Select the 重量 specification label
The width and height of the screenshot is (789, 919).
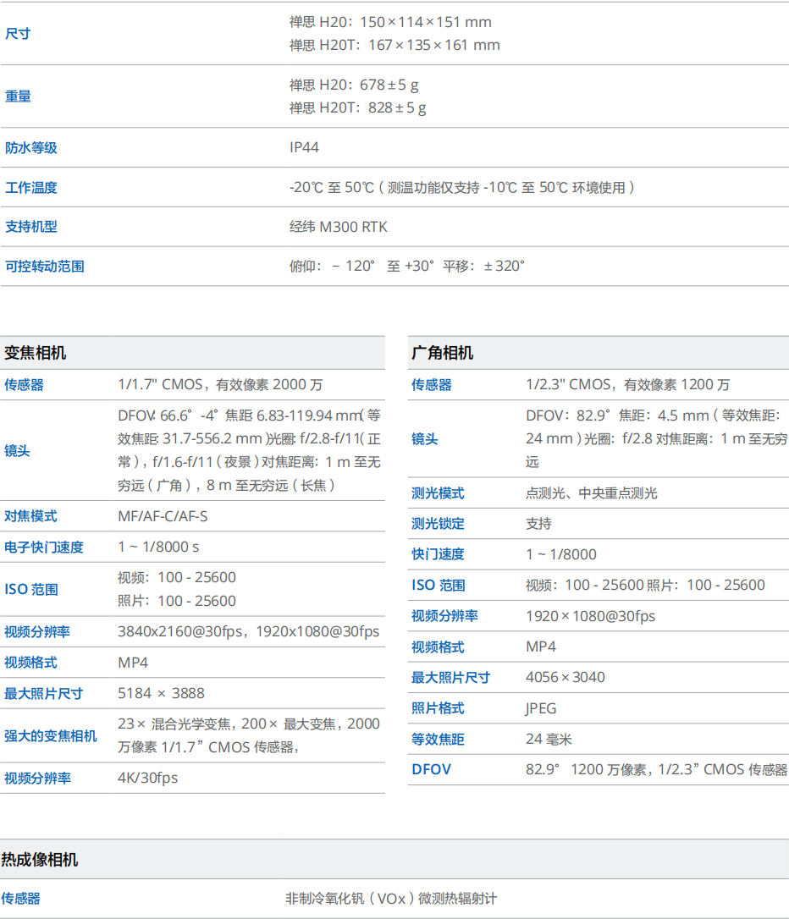[x=18, y=96]
